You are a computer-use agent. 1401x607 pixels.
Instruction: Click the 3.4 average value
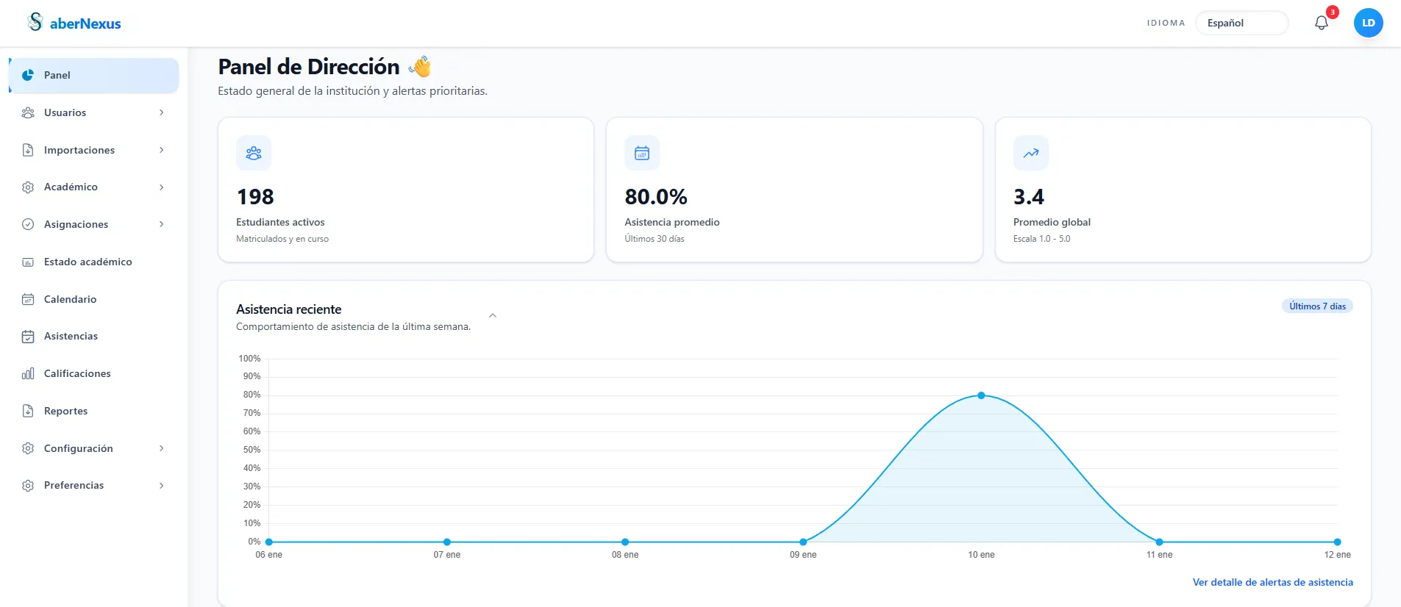click(x=1028, y=197)
